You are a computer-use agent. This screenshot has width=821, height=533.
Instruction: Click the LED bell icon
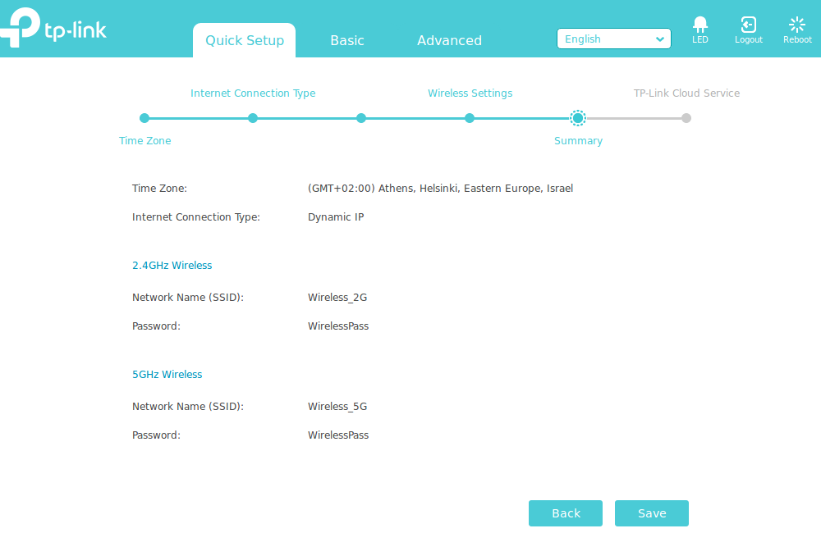(x=699, y=25)
